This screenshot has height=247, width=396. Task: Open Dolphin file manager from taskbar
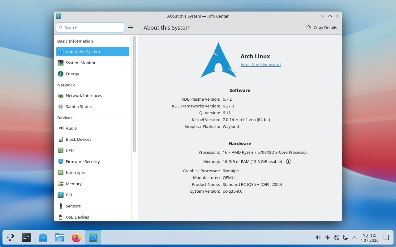60,237
